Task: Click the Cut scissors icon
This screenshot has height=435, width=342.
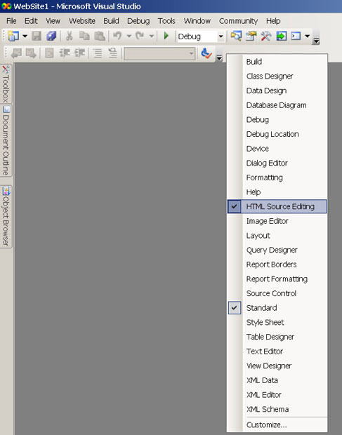Action: (x=69, y=36)
